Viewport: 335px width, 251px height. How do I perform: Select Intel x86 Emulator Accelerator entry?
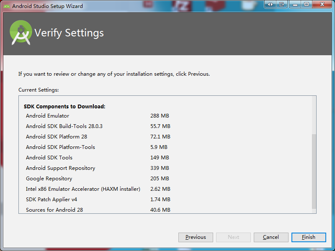click(83, 189)
